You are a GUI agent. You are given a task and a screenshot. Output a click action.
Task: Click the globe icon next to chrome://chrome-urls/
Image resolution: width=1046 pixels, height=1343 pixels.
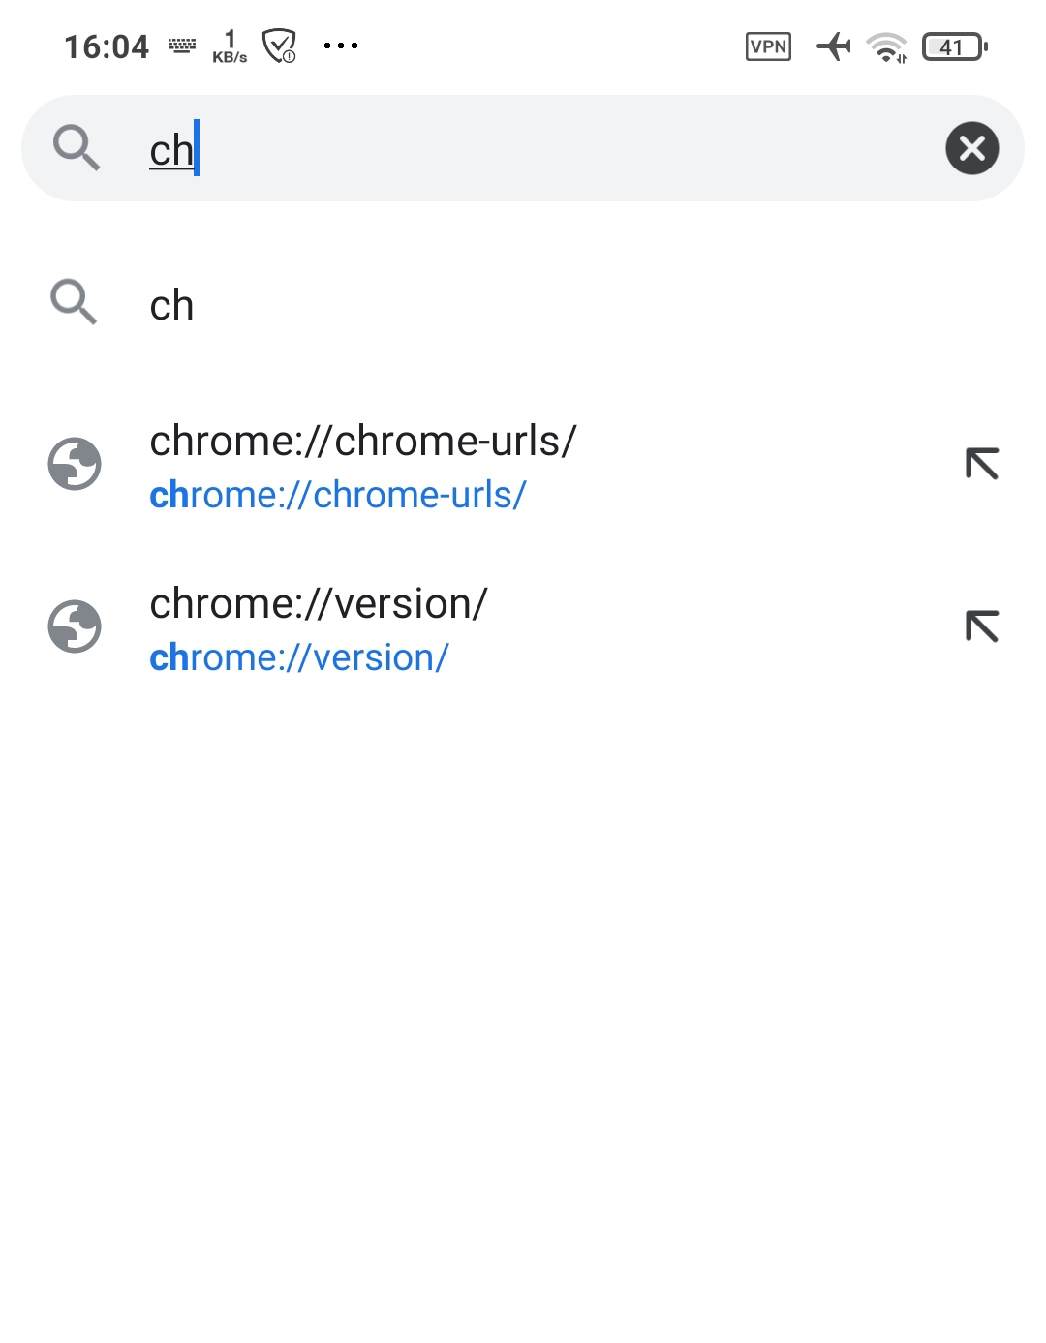[76, 464]
